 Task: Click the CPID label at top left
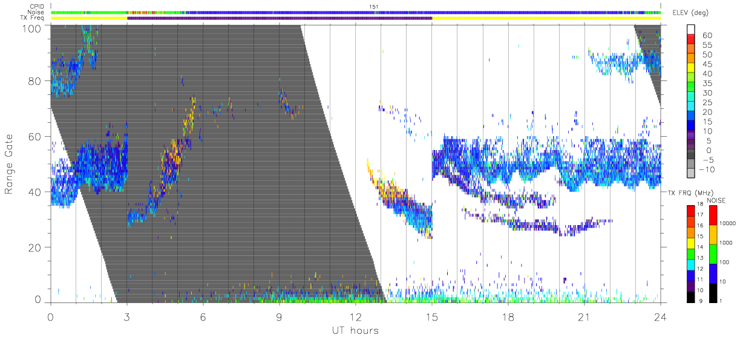tap(38, 7)
